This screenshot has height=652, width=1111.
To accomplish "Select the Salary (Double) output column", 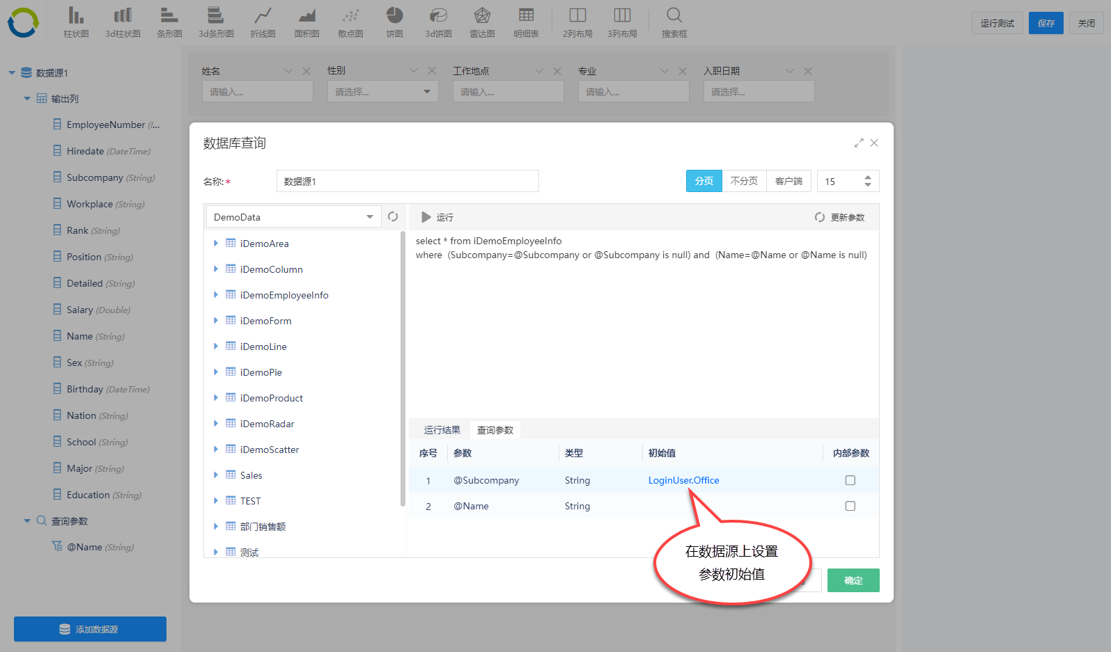I will [98, 310].
